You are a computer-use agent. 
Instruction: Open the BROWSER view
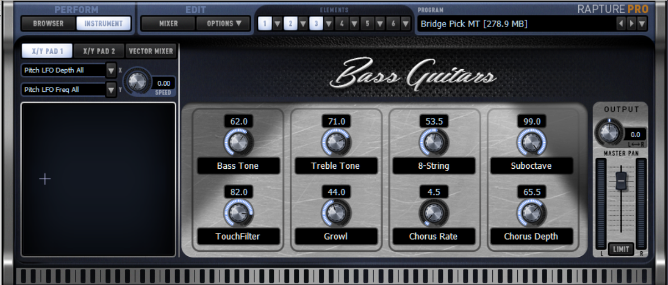[x=48, y=23]
